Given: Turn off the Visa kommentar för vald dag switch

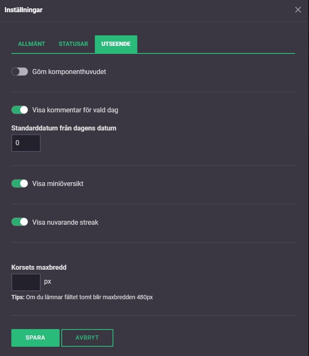Looking at the screenshot, I should coord(20,110).
